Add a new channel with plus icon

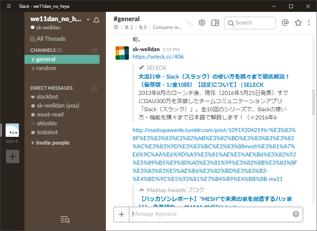pyautogui.click(x=94, y=50)
